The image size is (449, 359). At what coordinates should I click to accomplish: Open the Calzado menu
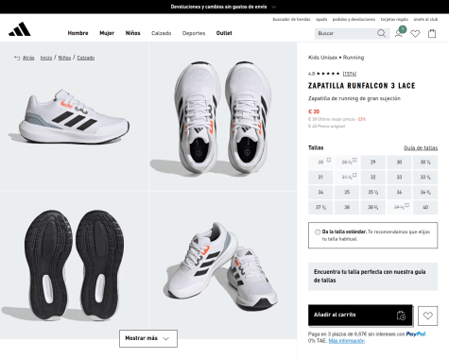(162, 33)
